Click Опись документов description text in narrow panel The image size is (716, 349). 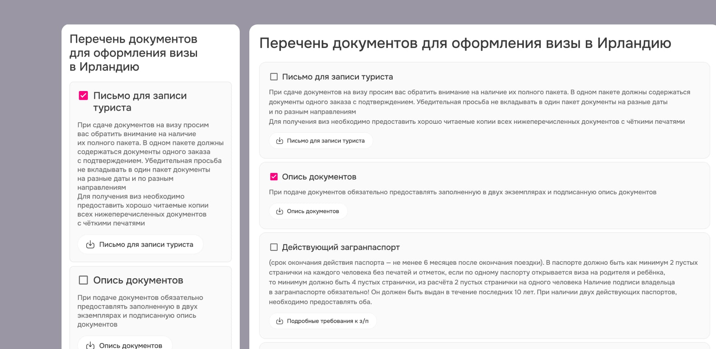click(x=140, y=311)
